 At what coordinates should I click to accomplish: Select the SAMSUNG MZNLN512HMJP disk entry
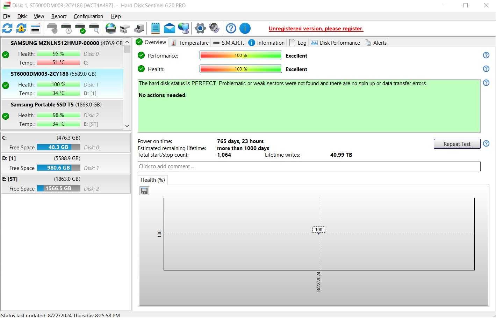pyautogui.click(x=62, y=53)
